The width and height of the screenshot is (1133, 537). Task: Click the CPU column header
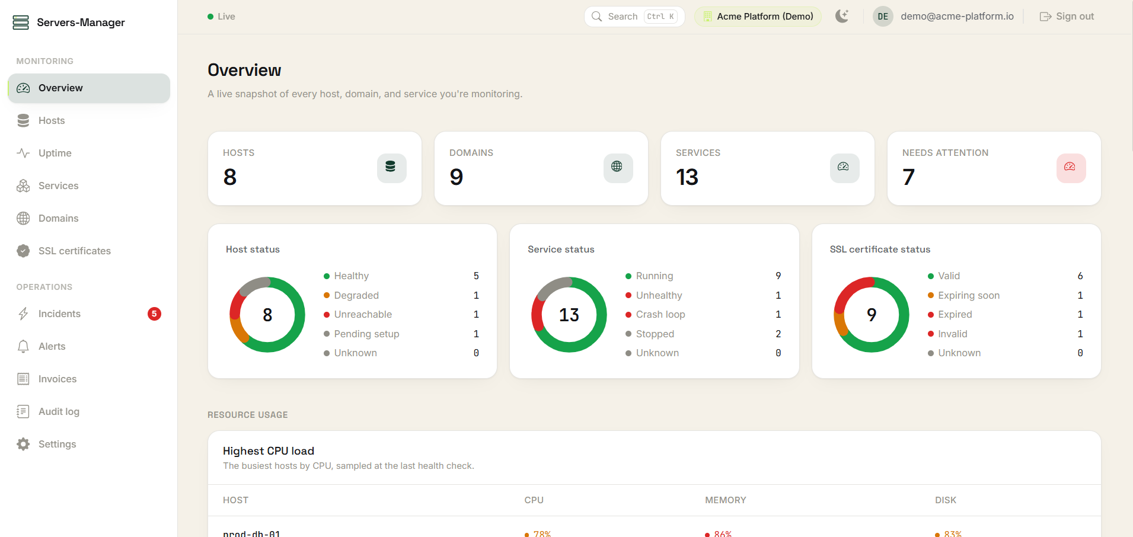point(534,500)
